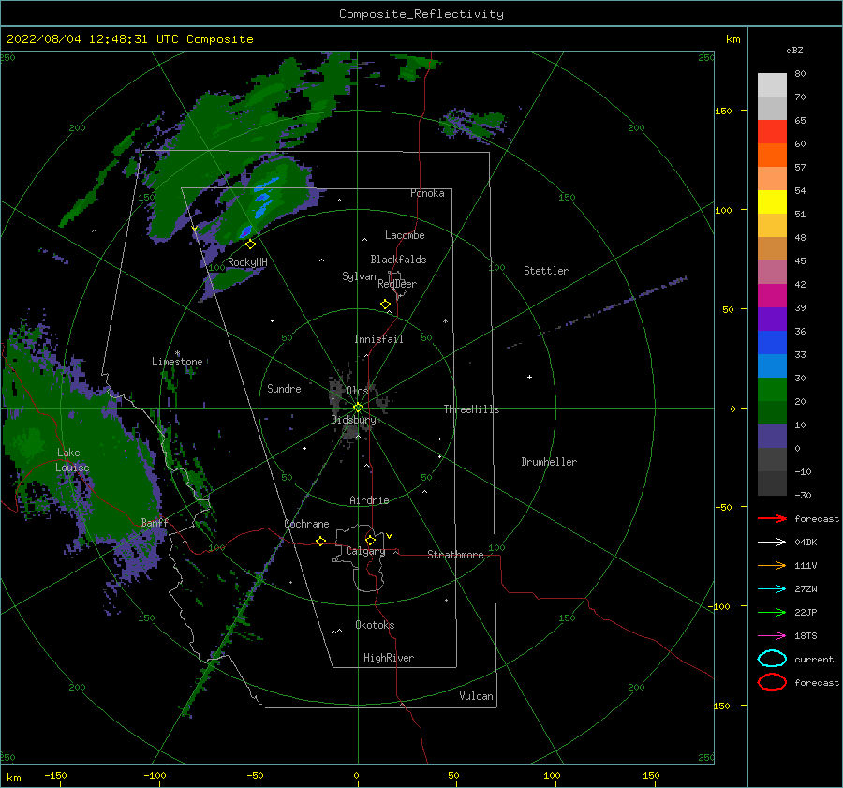Image resolution: width=843 pixels, height=788 pixels.
Task: Select the 39 dBZ magenta swatch
Action: pos(772,295)
